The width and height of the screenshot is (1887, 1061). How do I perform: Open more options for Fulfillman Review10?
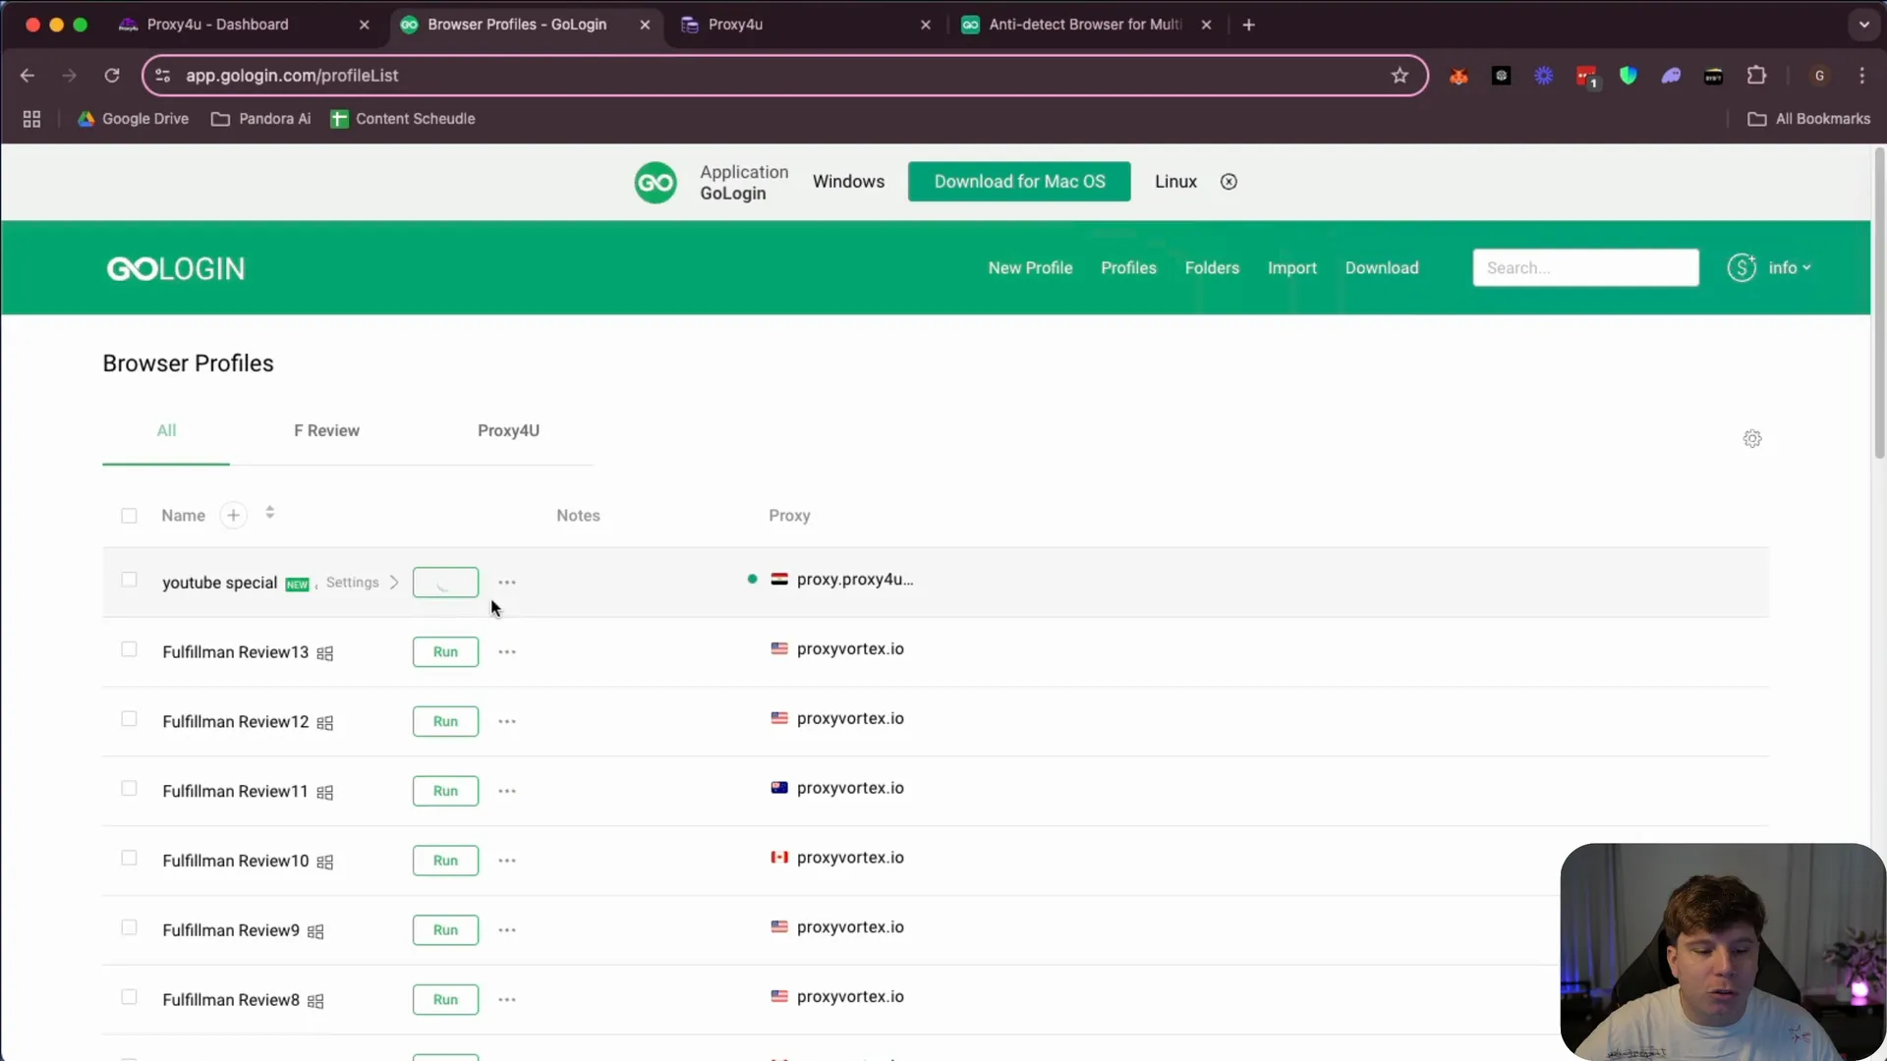coord(507,861)
